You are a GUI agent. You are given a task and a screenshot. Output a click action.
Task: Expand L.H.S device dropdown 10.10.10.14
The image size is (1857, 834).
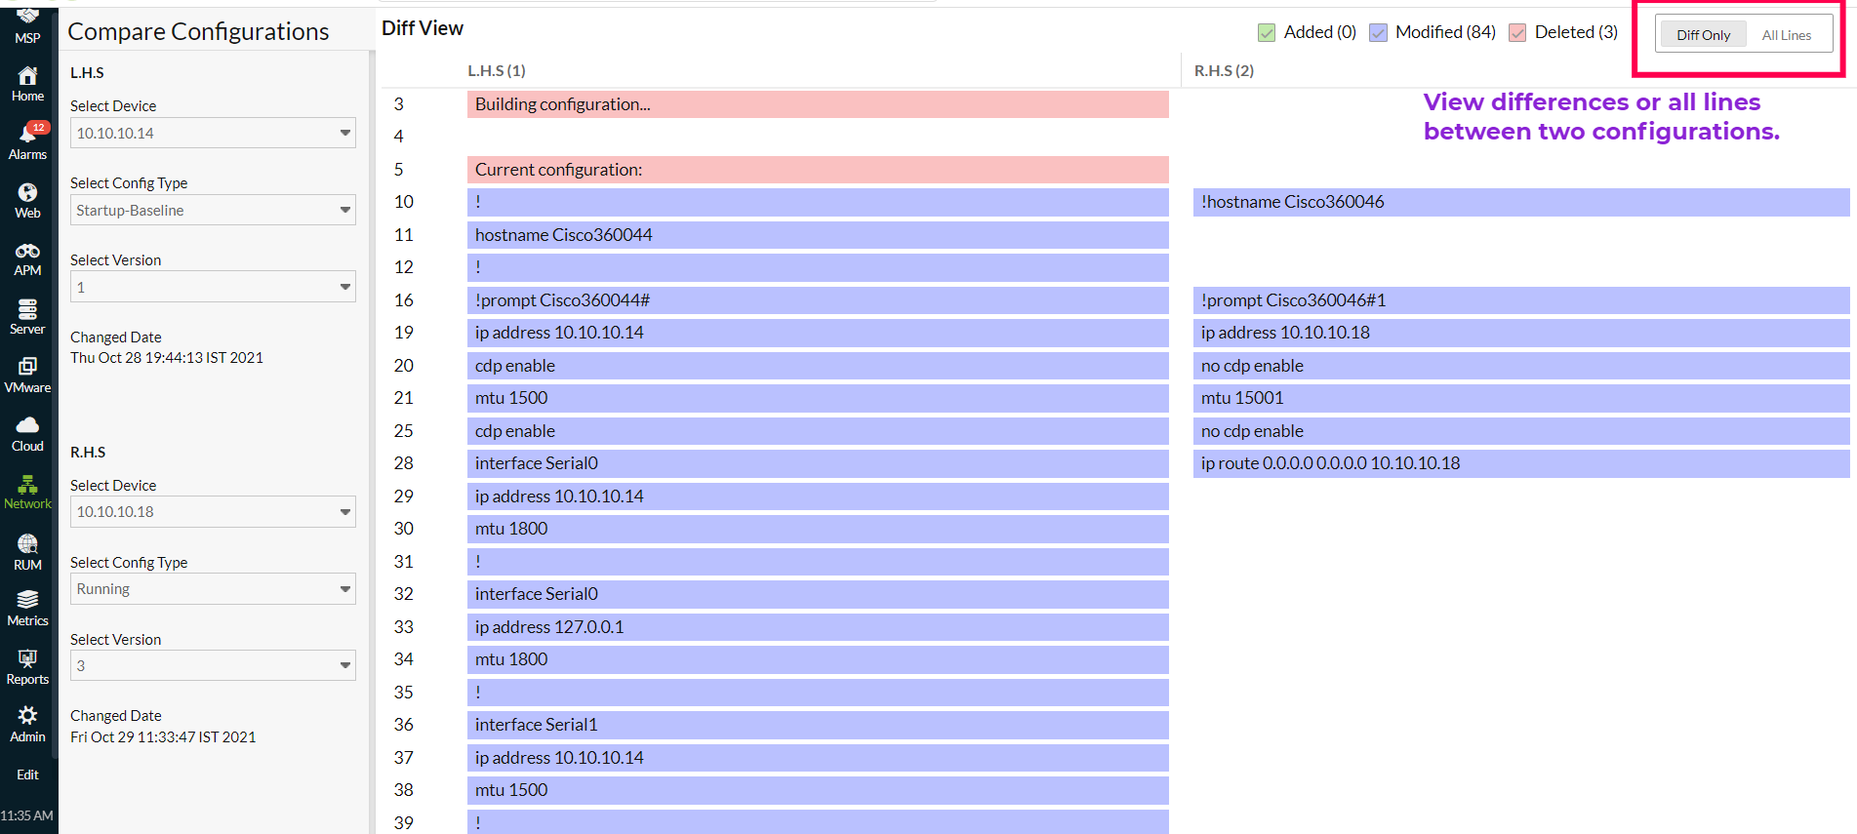pyautogui.click(x=212, y=133)
